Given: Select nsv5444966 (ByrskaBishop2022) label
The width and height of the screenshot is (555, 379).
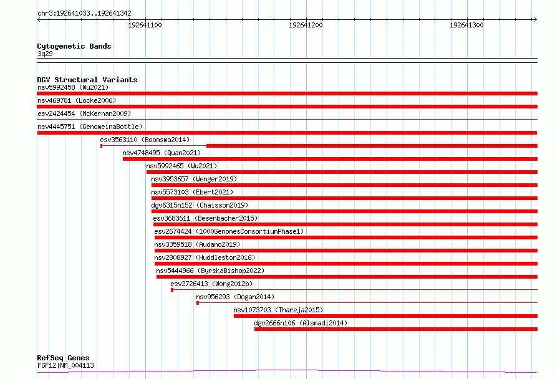Looking at the screenshot, I should point(210,271).
